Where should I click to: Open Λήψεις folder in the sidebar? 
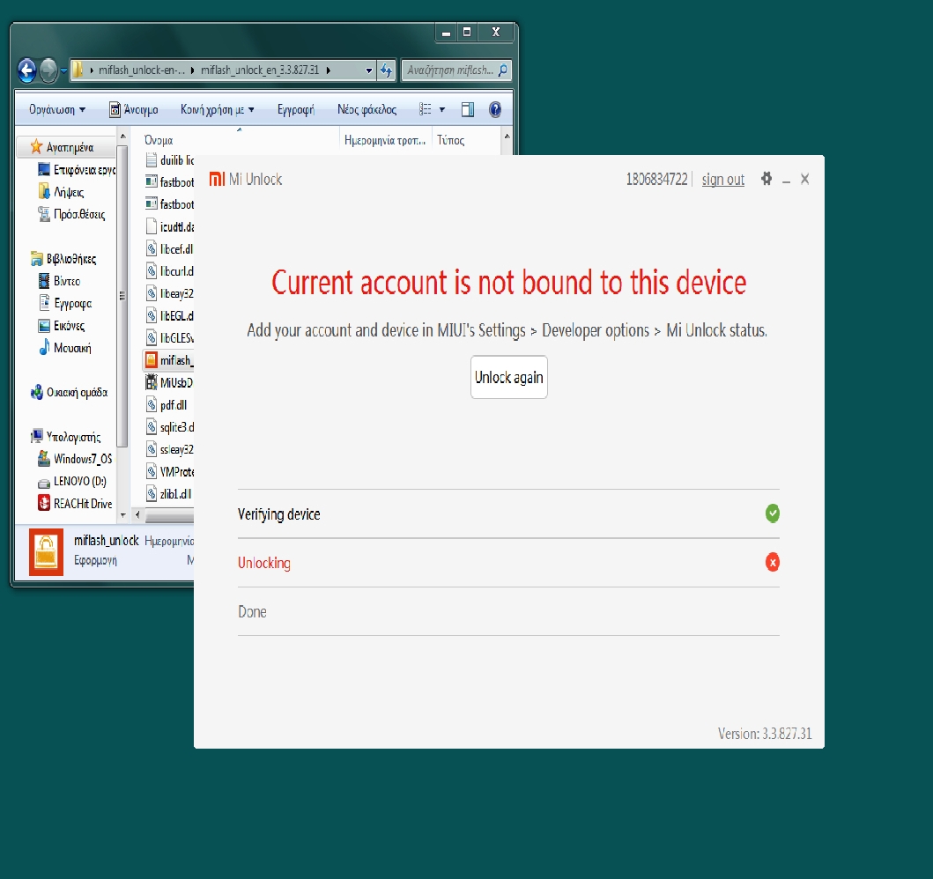tap(62, 191)
